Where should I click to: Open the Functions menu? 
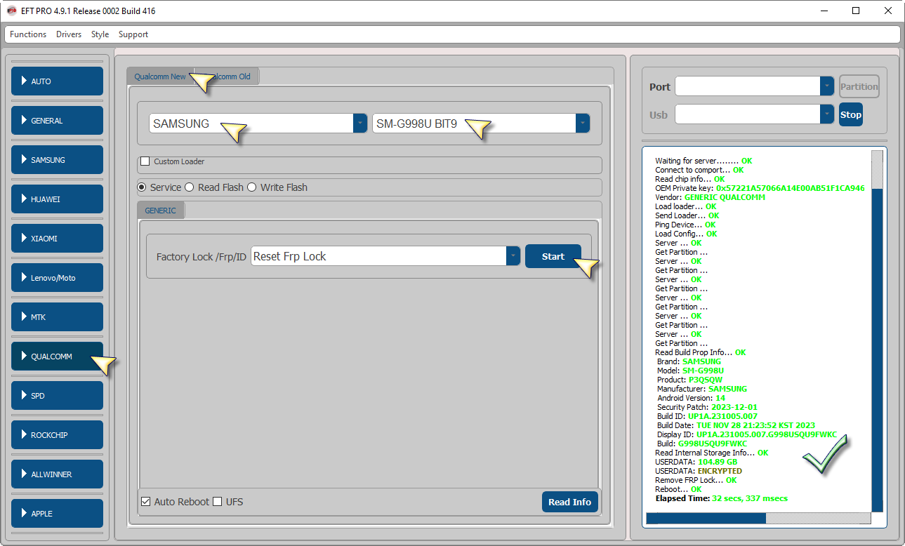coord(28,34)
